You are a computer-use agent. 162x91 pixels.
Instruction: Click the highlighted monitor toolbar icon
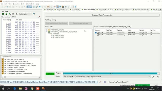(x=57, y=7)
